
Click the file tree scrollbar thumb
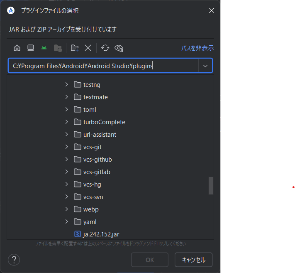point(211,186)
